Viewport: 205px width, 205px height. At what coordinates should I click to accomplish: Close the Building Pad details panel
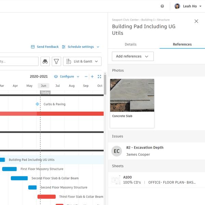pos(196,21)
